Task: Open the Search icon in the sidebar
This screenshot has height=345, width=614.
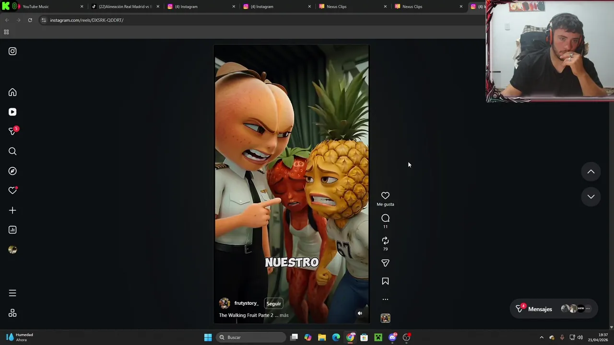Action: 12,151
